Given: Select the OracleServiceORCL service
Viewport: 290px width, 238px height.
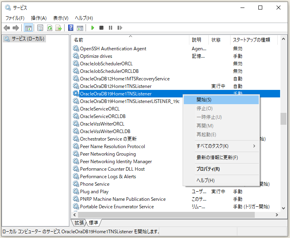Looking at the screenshot, I should pyautogui.click(x=100, y=109).
